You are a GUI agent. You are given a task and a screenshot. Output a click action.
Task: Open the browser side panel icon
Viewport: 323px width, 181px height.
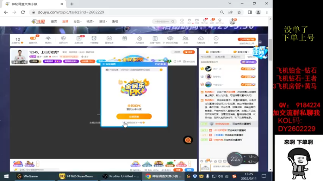click(x=250, y=12)
